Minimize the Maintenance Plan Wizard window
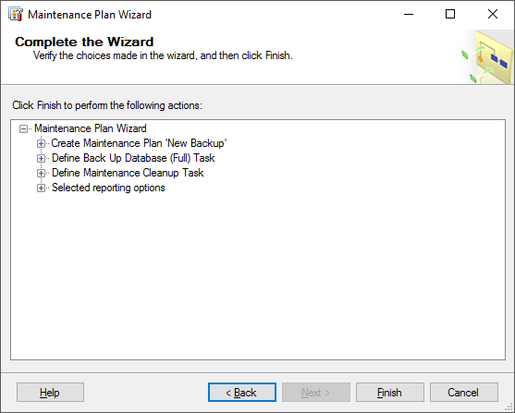 pos(409,14)
